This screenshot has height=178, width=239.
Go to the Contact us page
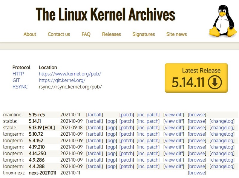click(59, 34)
